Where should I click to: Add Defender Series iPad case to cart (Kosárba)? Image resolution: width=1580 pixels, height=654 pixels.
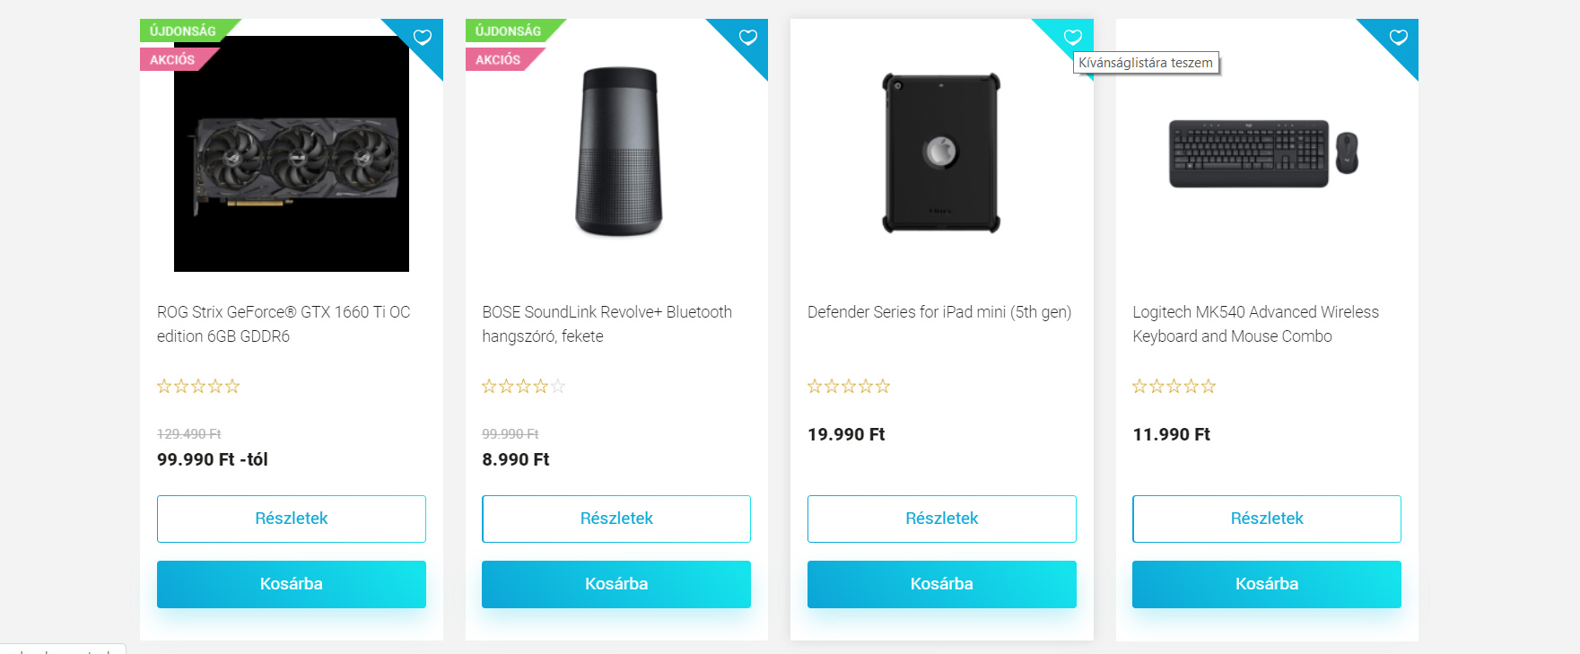[942, 584]
